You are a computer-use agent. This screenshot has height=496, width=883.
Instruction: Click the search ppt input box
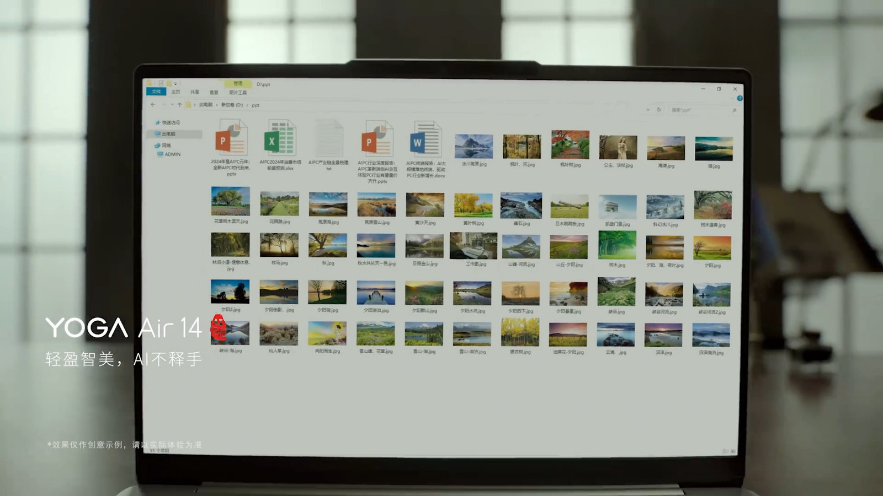click(x=704, y=110)
